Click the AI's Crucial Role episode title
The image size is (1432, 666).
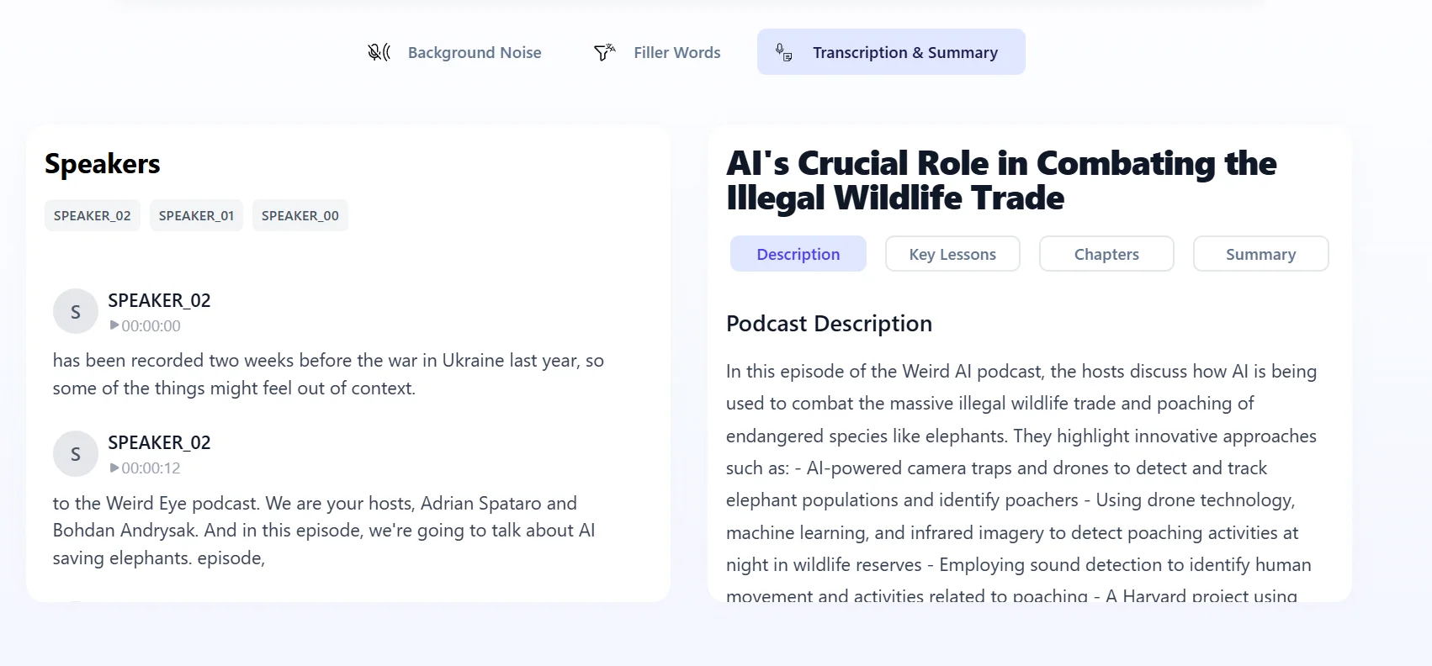1001,180
